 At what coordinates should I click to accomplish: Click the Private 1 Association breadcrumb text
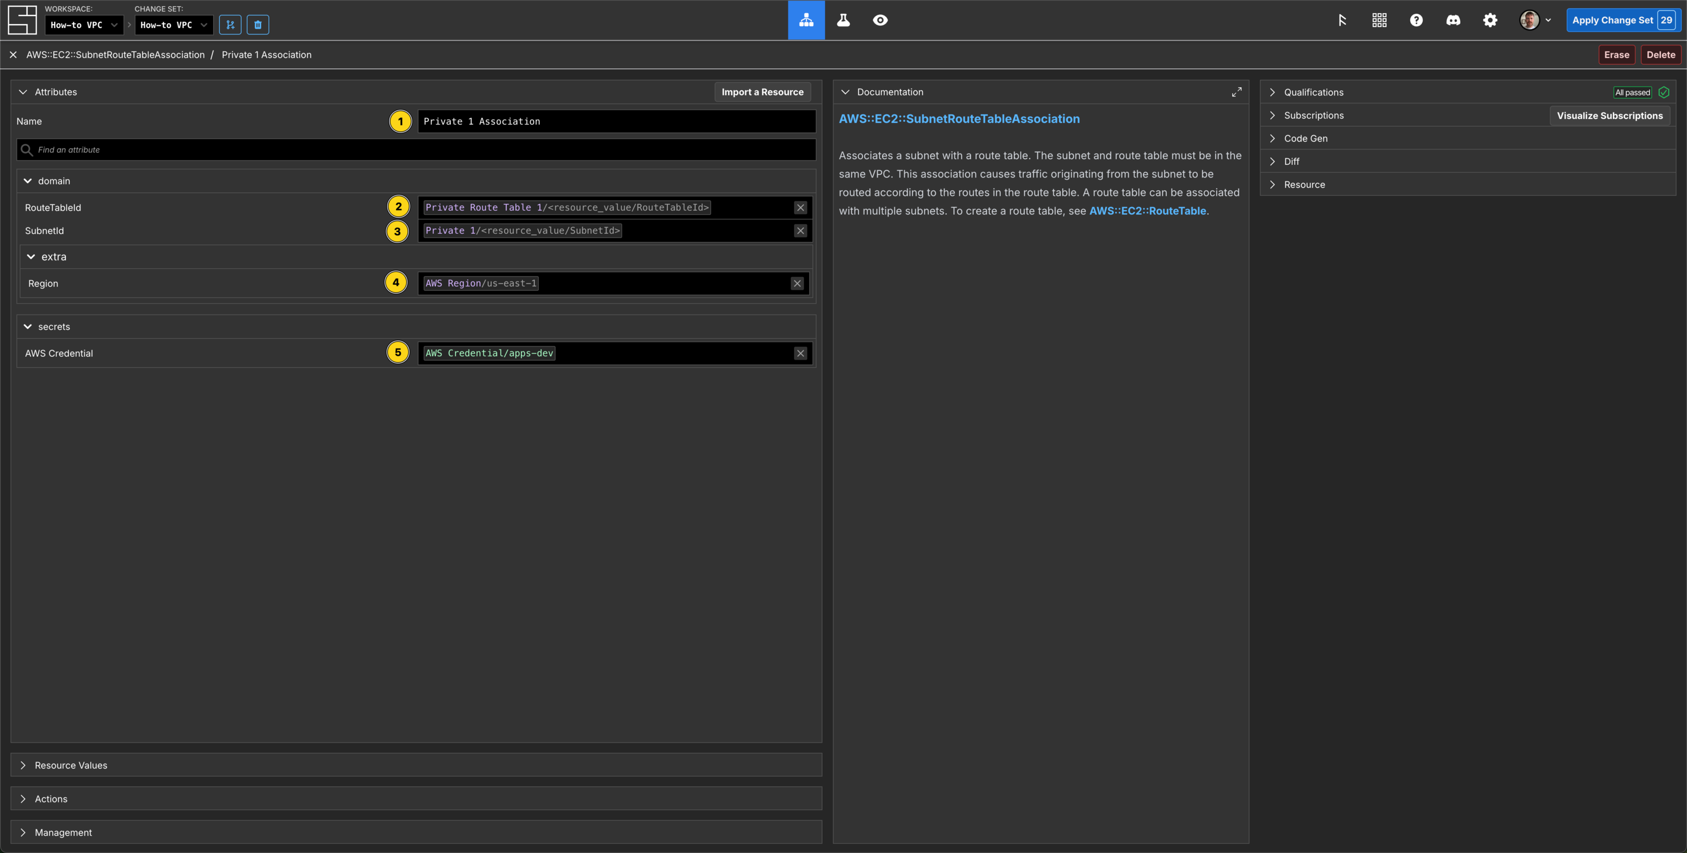(x=266, y=55)
